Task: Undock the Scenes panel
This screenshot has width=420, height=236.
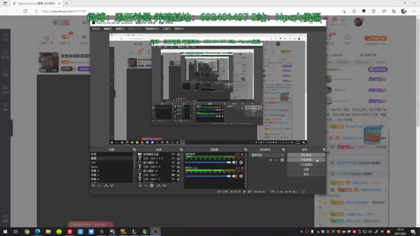Action: pos(134,149)
